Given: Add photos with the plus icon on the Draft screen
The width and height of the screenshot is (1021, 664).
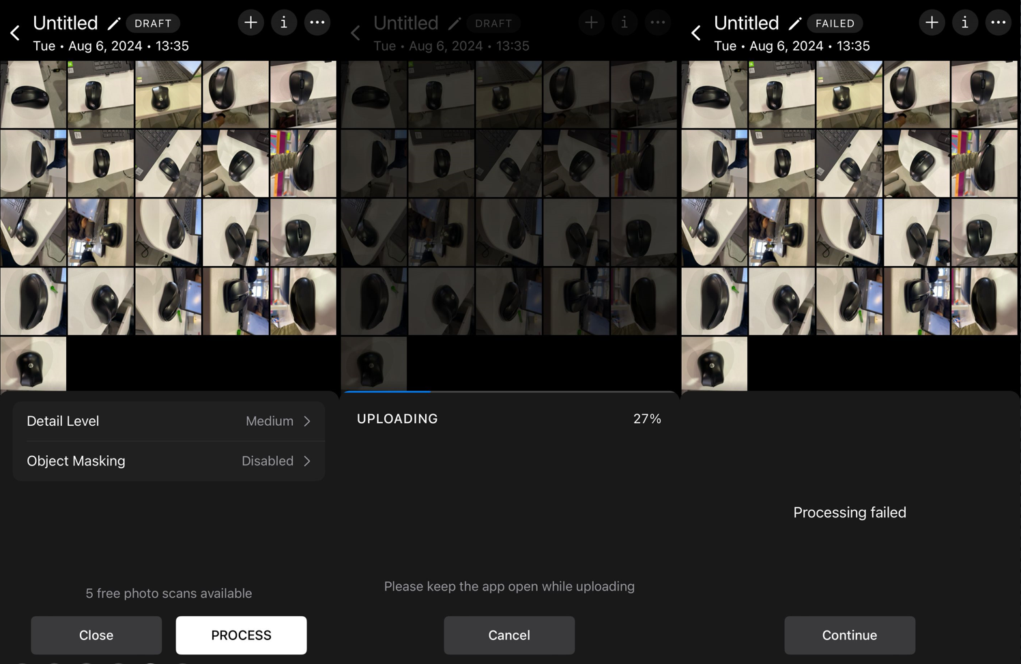Looking at the screenshot, I should point(250,23).
